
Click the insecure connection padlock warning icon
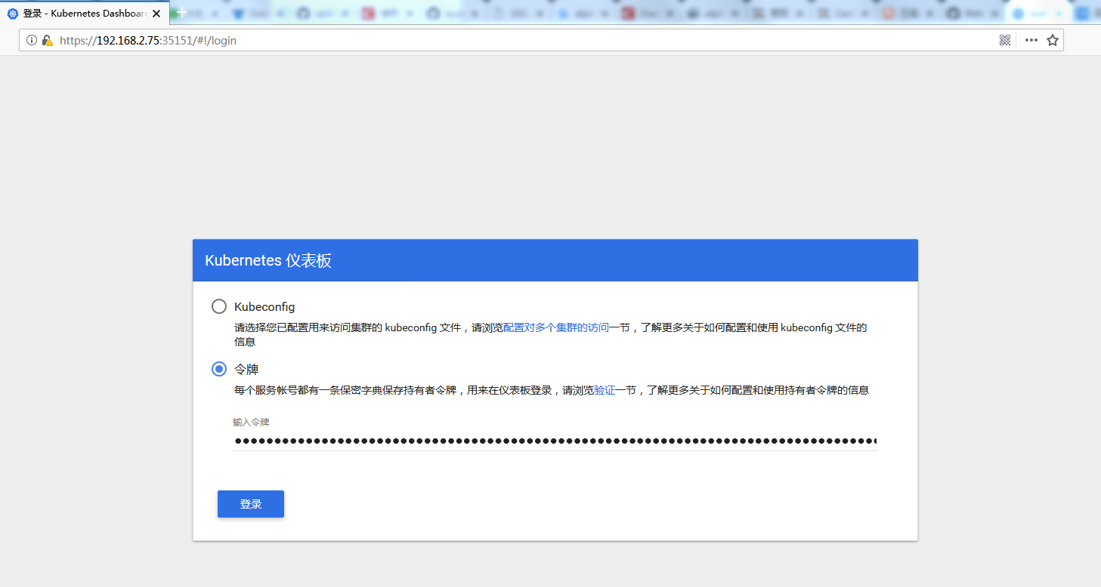click(48, 41)
